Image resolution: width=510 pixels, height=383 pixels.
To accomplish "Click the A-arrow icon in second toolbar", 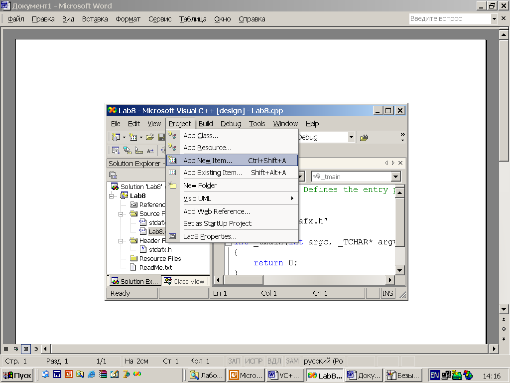I will coord(150,151).
